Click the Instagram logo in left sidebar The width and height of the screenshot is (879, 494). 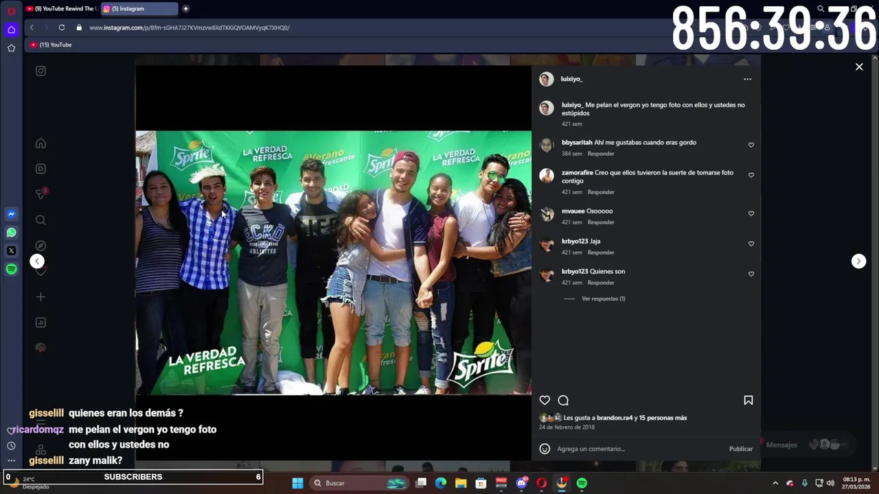[x=41, y=71]
